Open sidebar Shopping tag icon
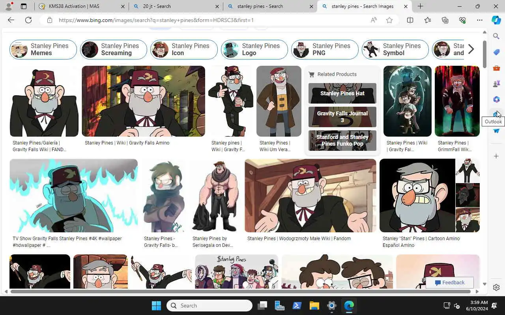Viewport: 505px width, 315px height. (496, 52)
